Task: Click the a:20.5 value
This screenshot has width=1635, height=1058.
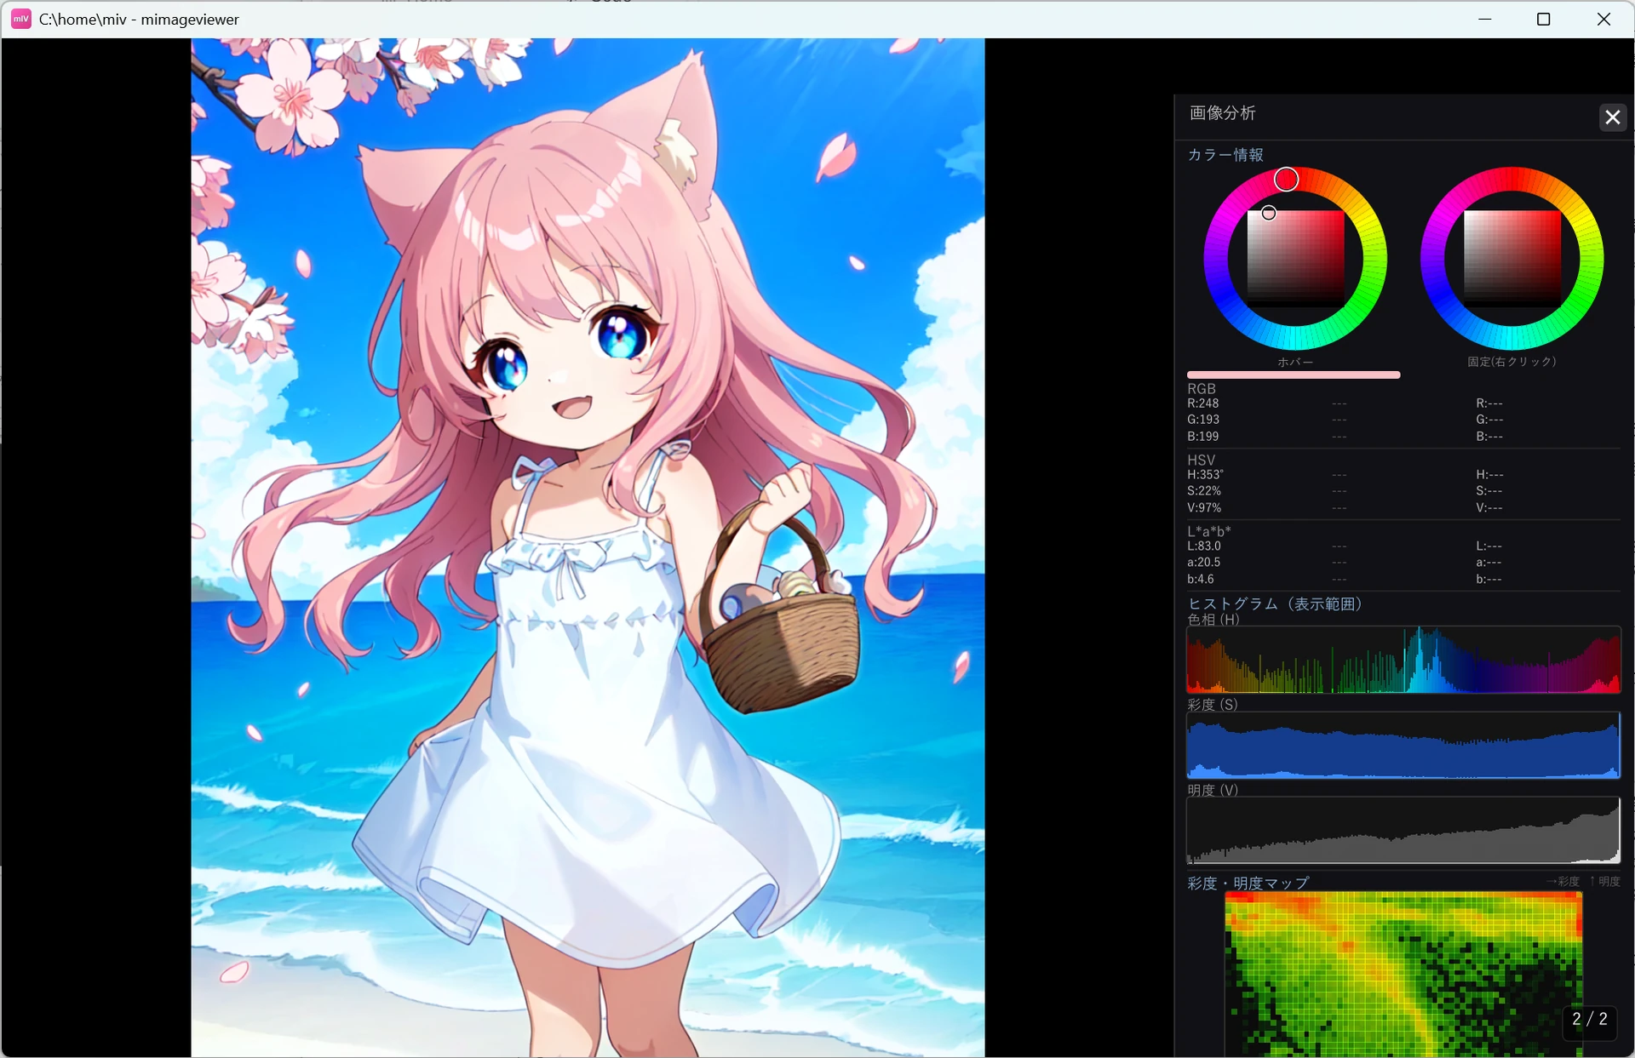Action: [x=1204, y=563]
